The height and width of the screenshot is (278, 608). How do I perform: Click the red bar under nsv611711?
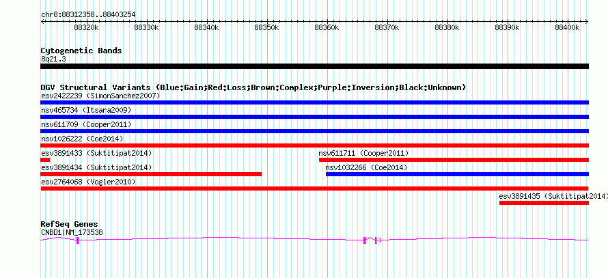[x=454, y=160]
